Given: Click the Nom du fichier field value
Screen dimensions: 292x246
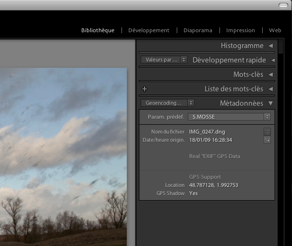Looking at the screenshot, I should pyautogui.click(x=207, y=132).
